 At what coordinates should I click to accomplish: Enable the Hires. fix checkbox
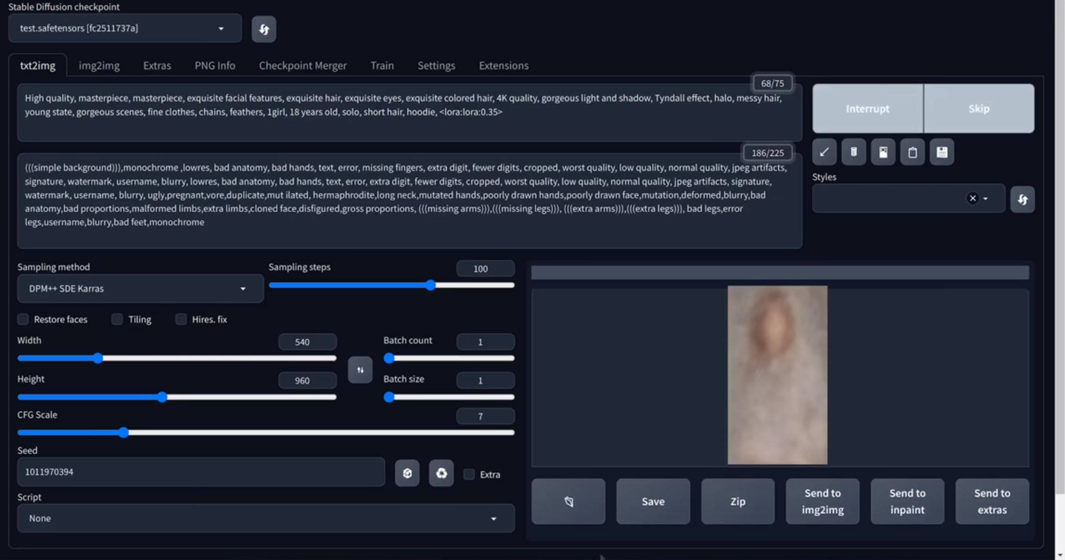(x=181, y=319)
